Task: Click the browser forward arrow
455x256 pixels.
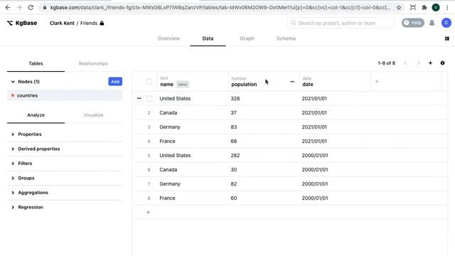Action: pos(19,8)
